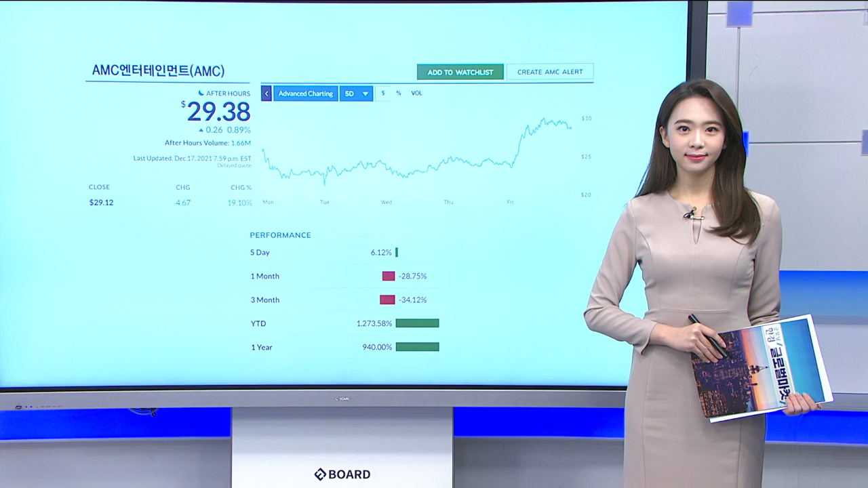The width and height of the screenshot is (868, 488).
Task: Open Advanced Charting
Action: click(305, 94)
